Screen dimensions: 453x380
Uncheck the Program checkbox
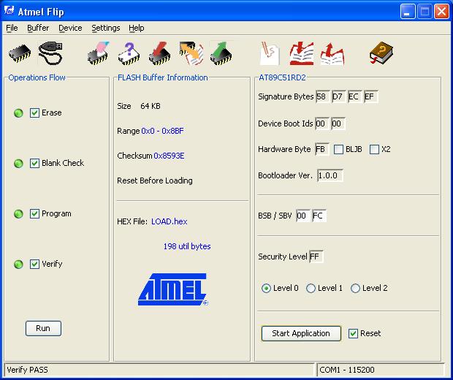34,214
